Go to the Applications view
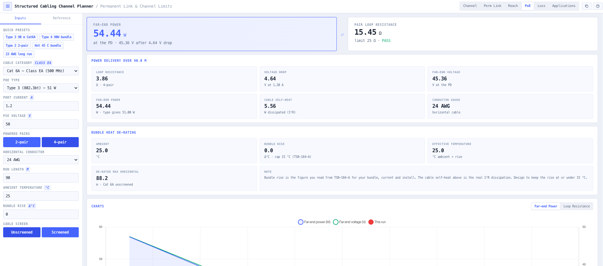The image size is (603, 266). (x=564, y=6)
